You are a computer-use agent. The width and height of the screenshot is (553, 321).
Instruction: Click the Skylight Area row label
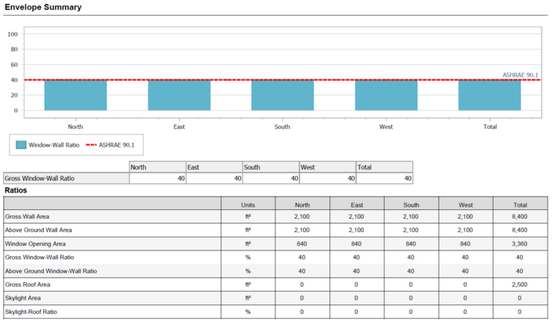23,298
